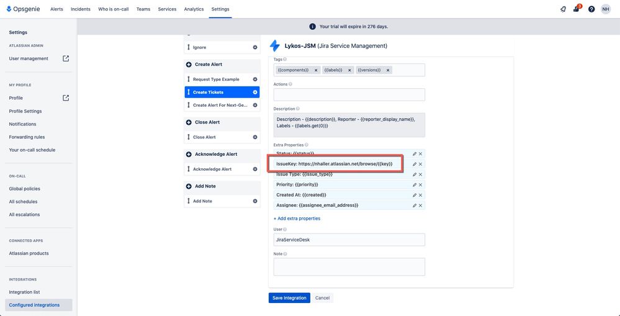Edit the Status extra property pencil

tap(415, 154)
